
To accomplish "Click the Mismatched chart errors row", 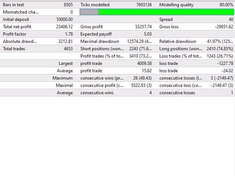I will coord(38,12).
